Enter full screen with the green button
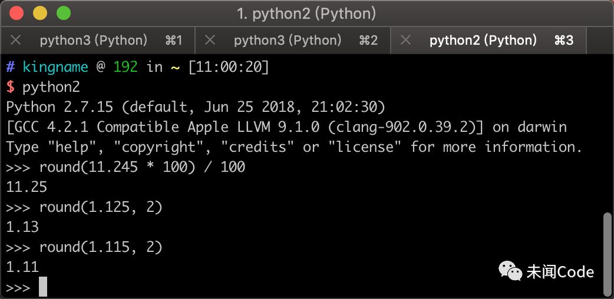Screen dimensions: 614x299 pos(62,13)
